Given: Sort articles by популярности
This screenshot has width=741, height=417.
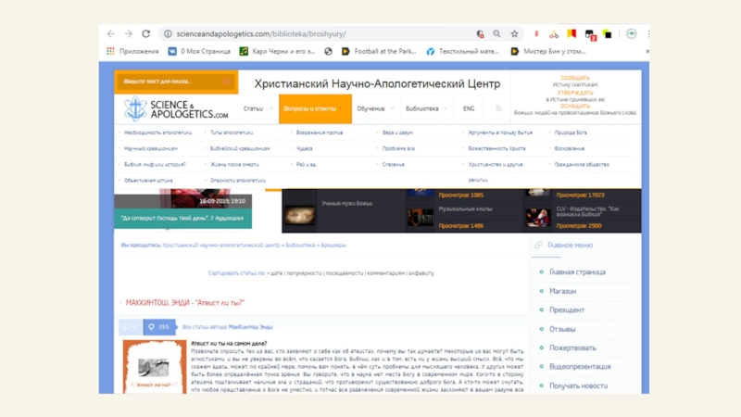Looking at the screenshot, I should [304, 273].
